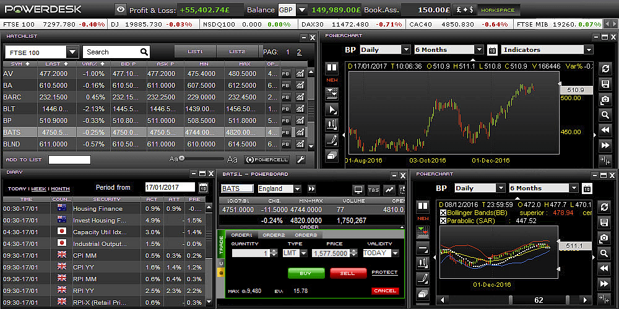The width and height of the screenshot is (619, 309).
Task: Open the watchlist wrench settings
Action: point(300,159)
